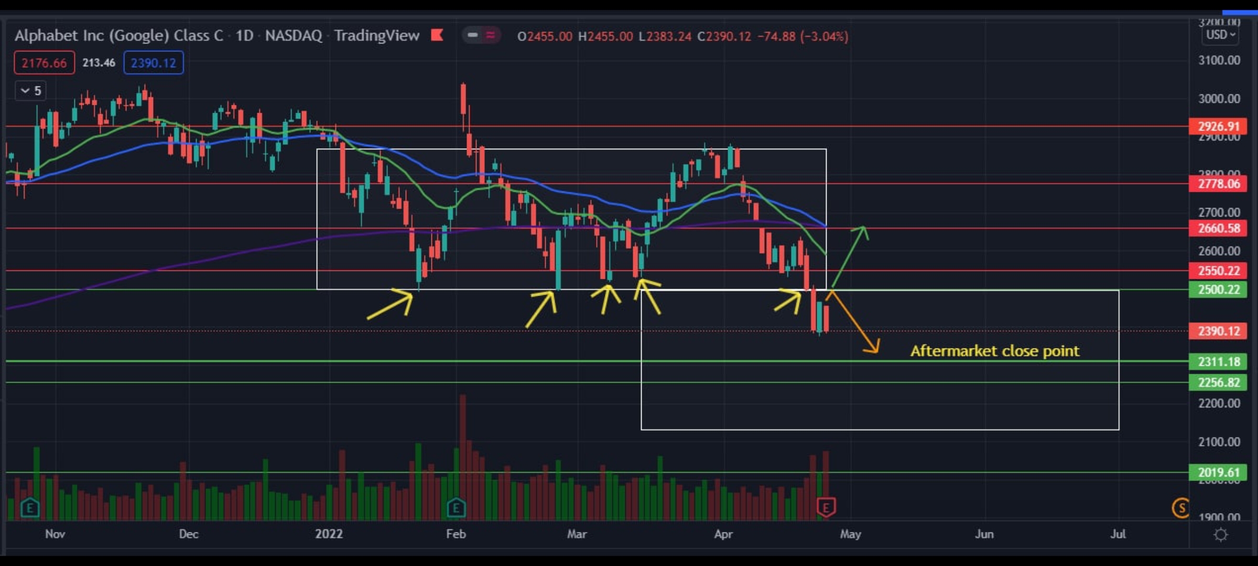Toggle the pink data mode indicator
The image size is (1258, 566).
pyautogui.click(x=491, y=35)
